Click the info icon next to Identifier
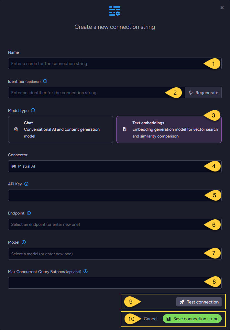This screenshot has width=230, height=330. coord(45,81)
